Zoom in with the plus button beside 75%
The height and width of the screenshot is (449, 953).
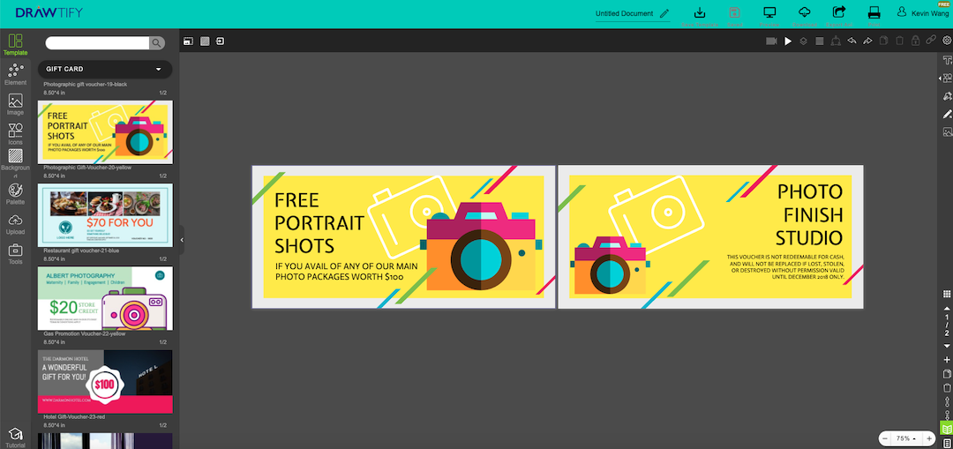pyautogui.click(x=928, y=438)
